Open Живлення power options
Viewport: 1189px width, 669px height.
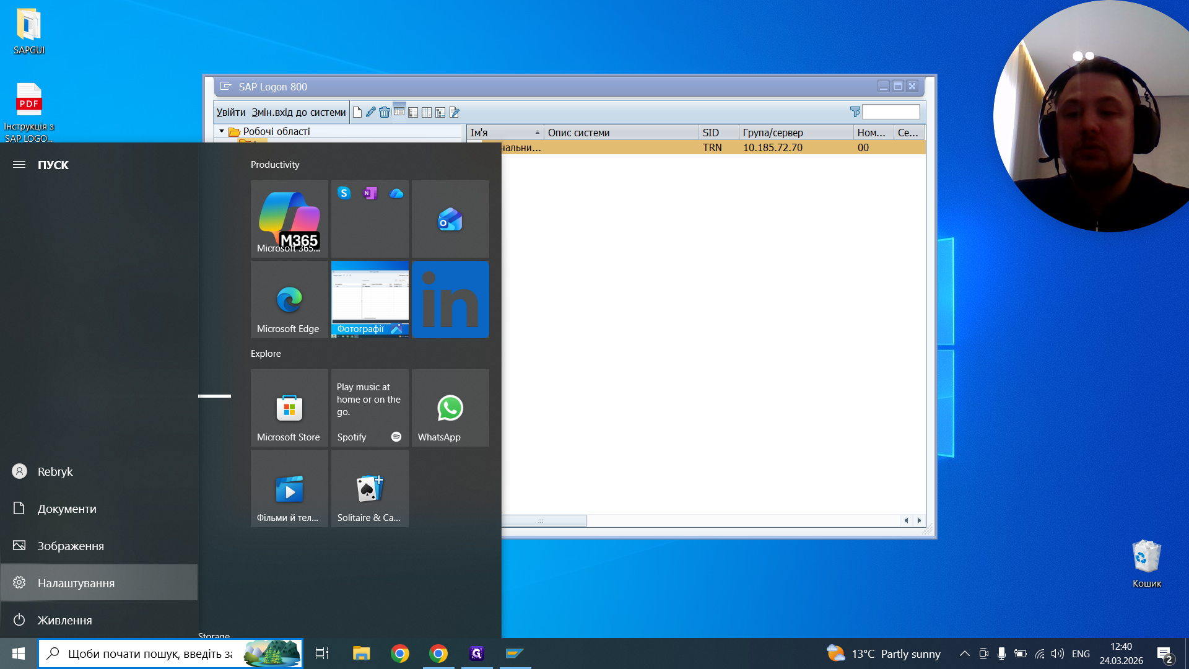[x=99, y=619]
